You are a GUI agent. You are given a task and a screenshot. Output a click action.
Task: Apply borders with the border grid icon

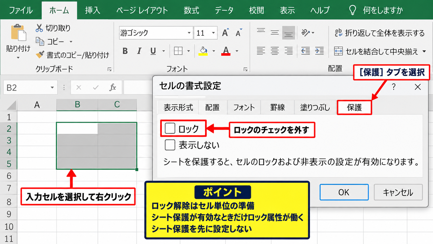point(178,51)
